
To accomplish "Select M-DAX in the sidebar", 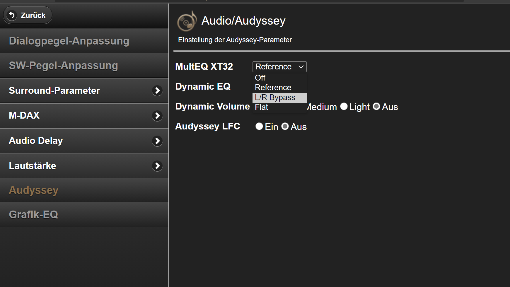I will 84,116.
